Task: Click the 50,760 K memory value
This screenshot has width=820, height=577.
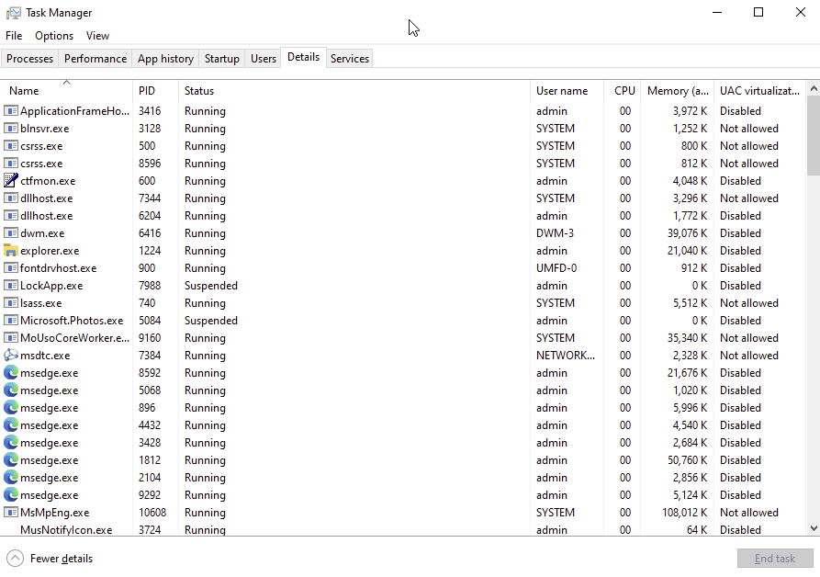Action: click(x=687, y=460)
